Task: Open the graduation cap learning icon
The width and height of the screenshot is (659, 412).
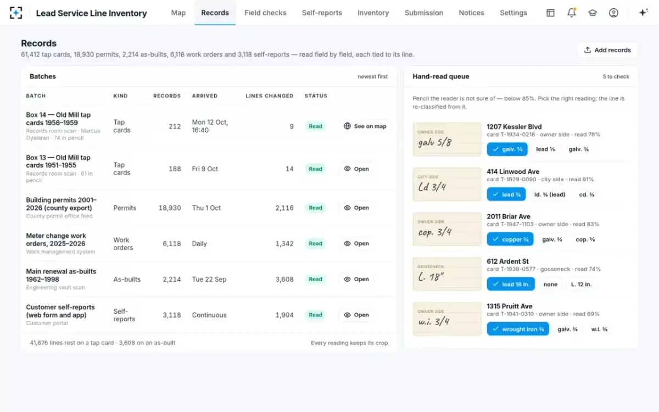Action: tap(593, 13)
